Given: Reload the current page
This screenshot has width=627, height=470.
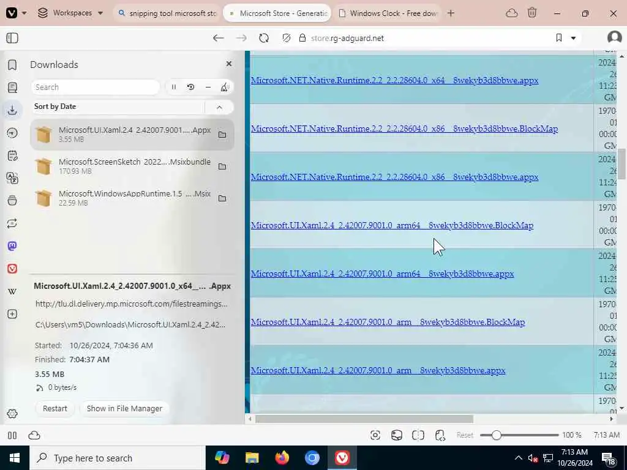Looking at the screenshot, I should [264, 38].
